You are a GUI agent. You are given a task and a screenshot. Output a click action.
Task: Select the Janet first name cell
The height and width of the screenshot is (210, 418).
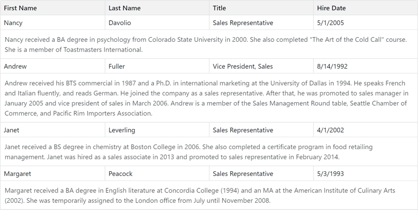[x=12, y=130]
